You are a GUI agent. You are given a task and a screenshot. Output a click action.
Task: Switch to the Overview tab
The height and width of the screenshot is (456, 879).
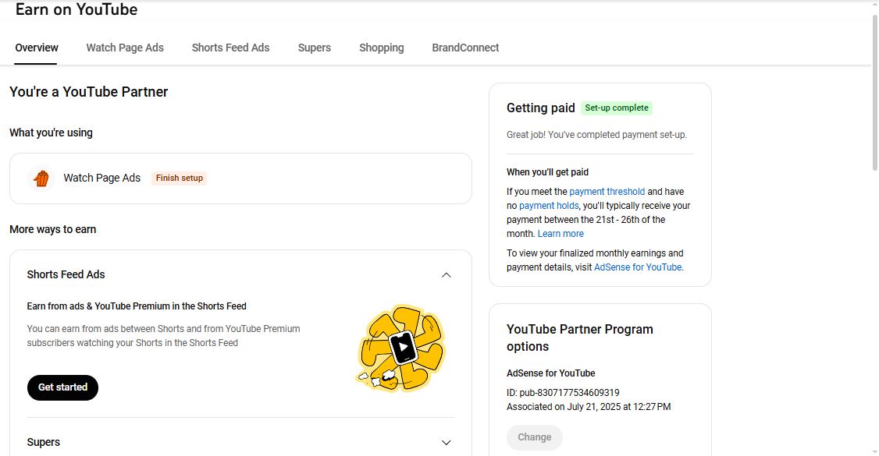click(x=37, y=48)
